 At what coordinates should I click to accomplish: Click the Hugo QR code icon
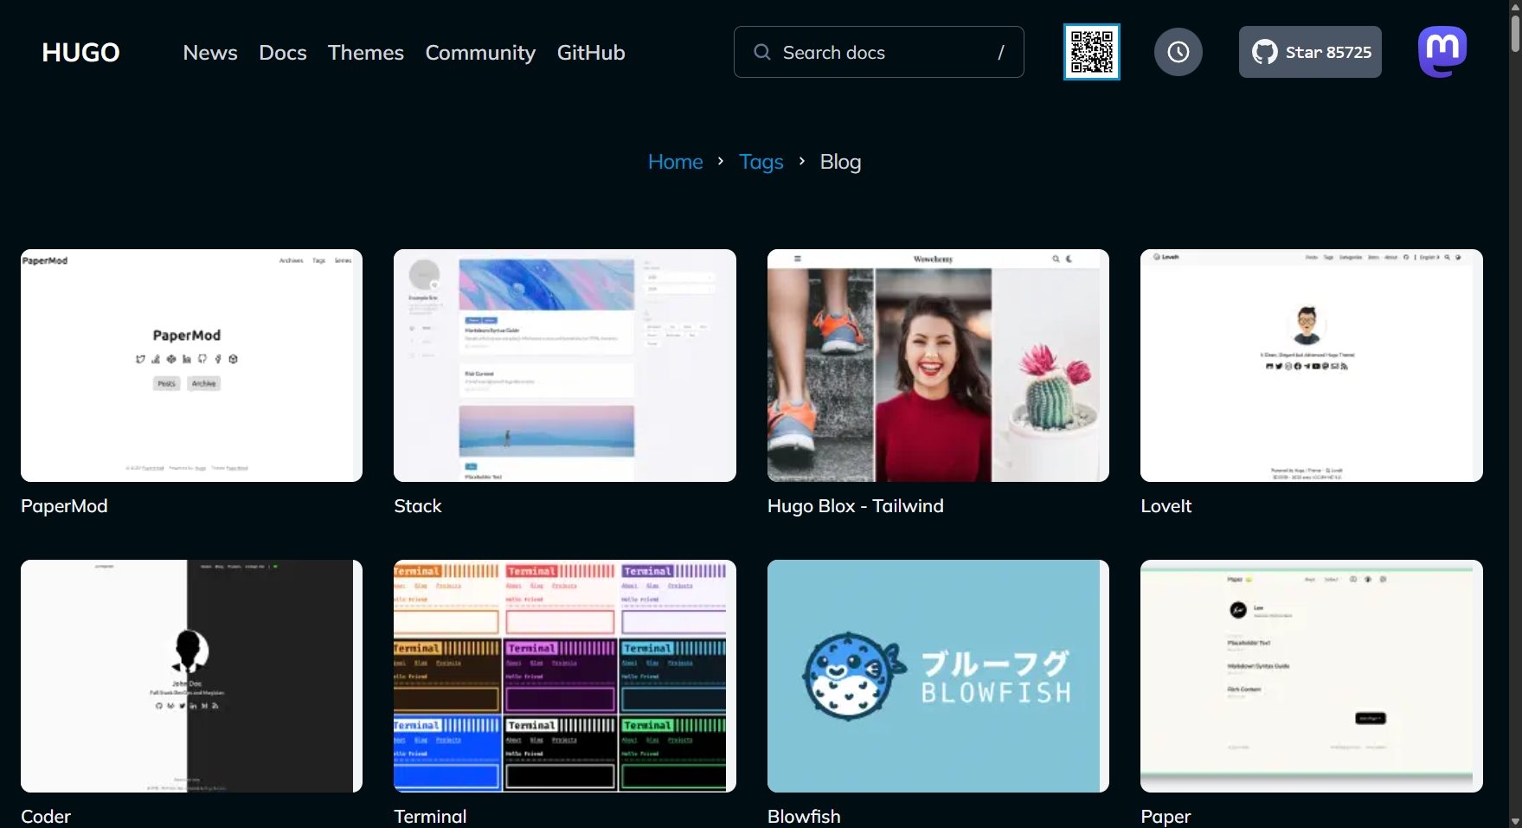click(1091, 51)
